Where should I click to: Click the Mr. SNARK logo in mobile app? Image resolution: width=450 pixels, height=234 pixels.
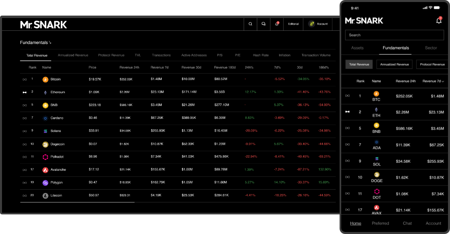click(x=364, y=21)
